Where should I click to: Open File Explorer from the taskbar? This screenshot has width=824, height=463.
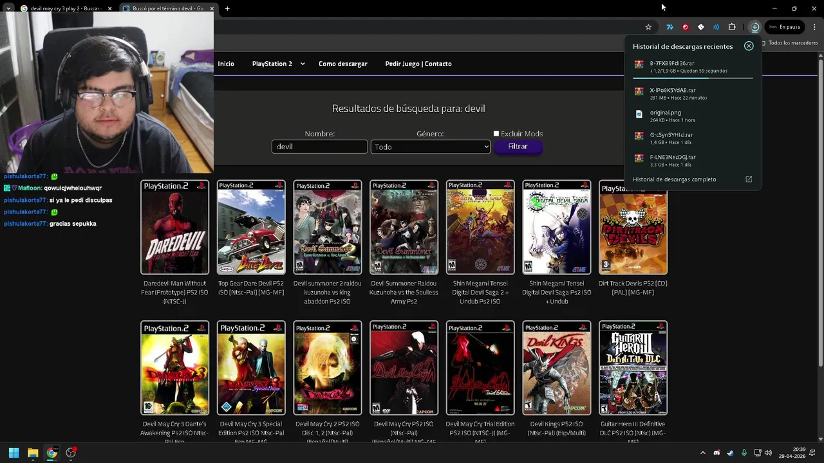[33, 453]
